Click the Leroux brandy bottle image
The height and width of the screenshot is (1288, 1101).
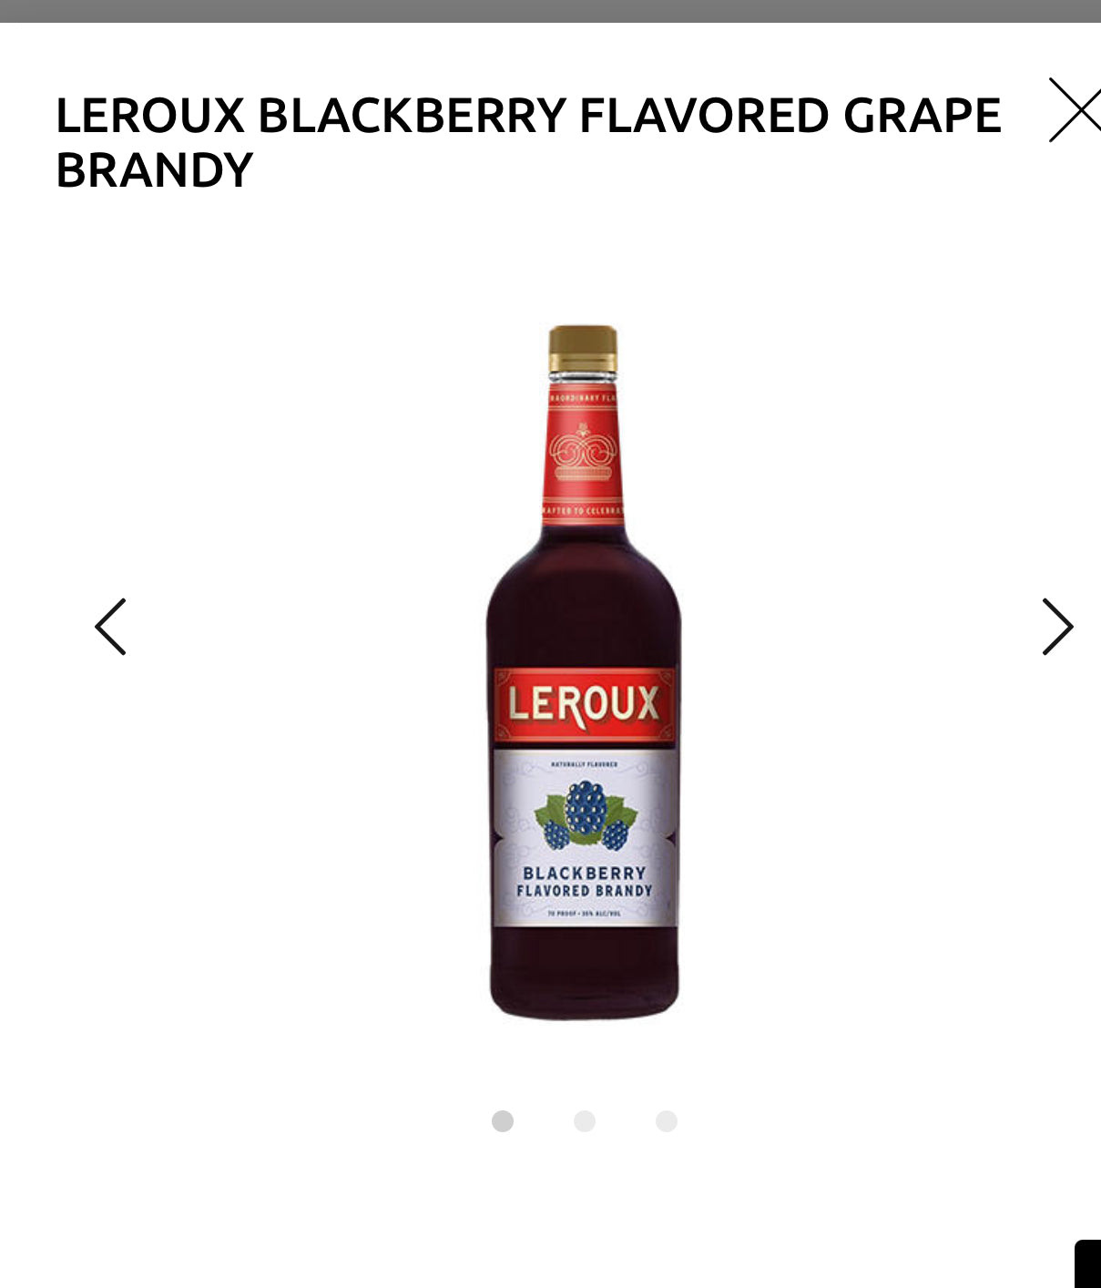tap(584, 672)
